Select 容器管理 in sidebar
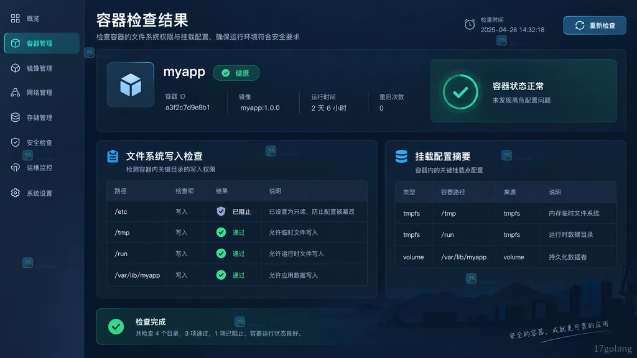Screen dimensions: 637x358 pos(42,43)
